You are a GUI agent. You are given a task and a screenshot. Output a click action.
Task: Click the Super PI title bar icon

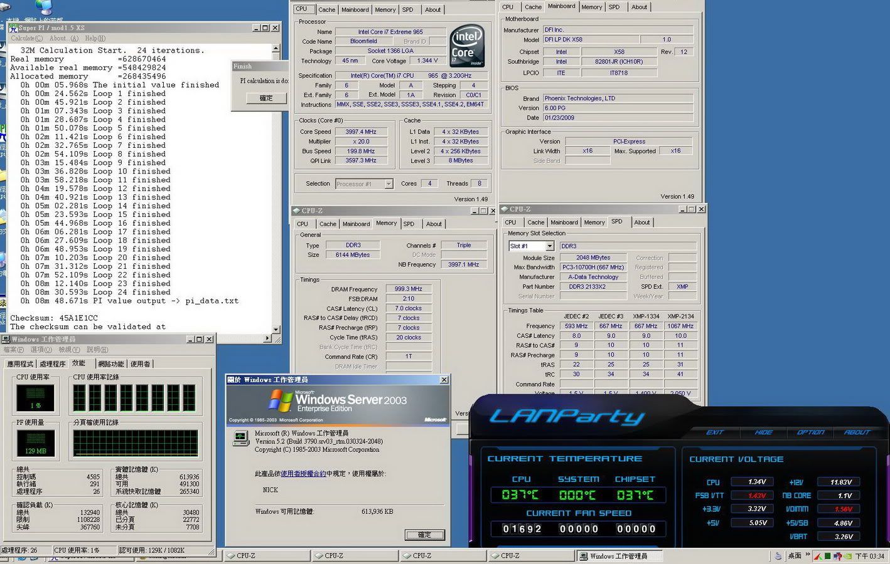coord(13,28)
